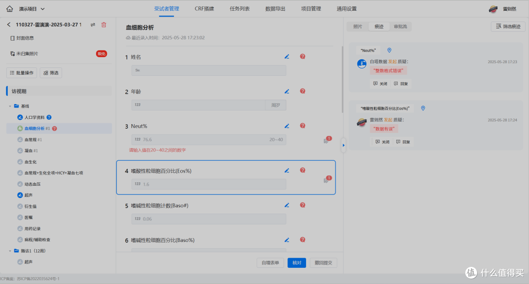Open 动态血压 form
529x284 pixels.
pyautogui.click(x=32, y=184)
